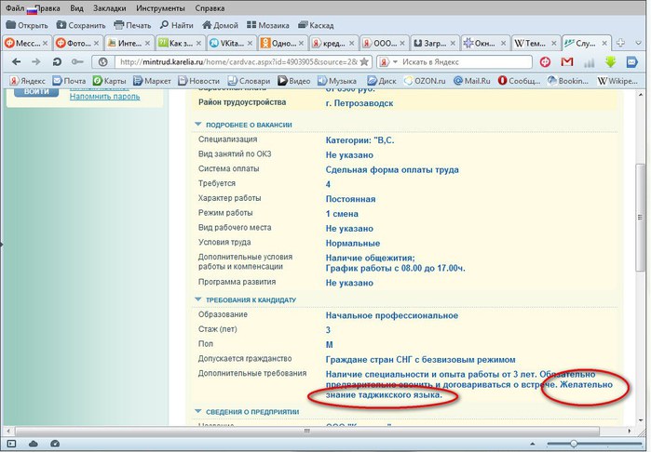
Task: Click Открыть in the toolbar
Action: 27,25
